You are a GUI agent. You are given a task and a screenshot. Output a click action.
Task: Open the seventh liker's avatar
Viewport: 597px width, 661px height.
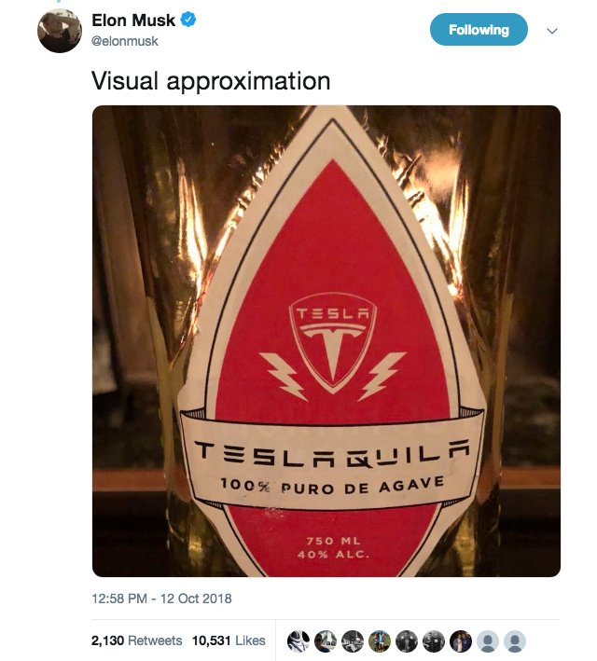[x=460, y=641]
